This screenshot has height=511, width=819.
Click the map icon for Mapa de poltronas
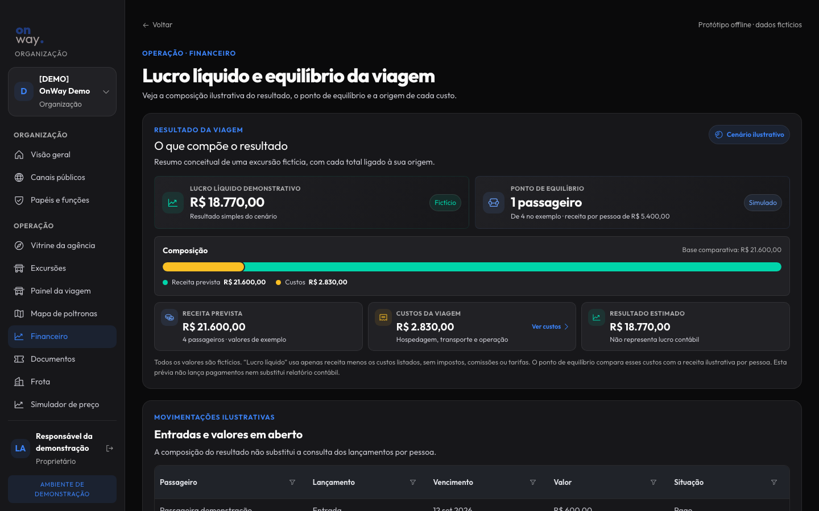tap(19, 313)
